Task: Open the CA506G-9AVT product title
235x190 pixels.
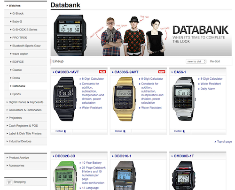Action: tap(126, 72)
